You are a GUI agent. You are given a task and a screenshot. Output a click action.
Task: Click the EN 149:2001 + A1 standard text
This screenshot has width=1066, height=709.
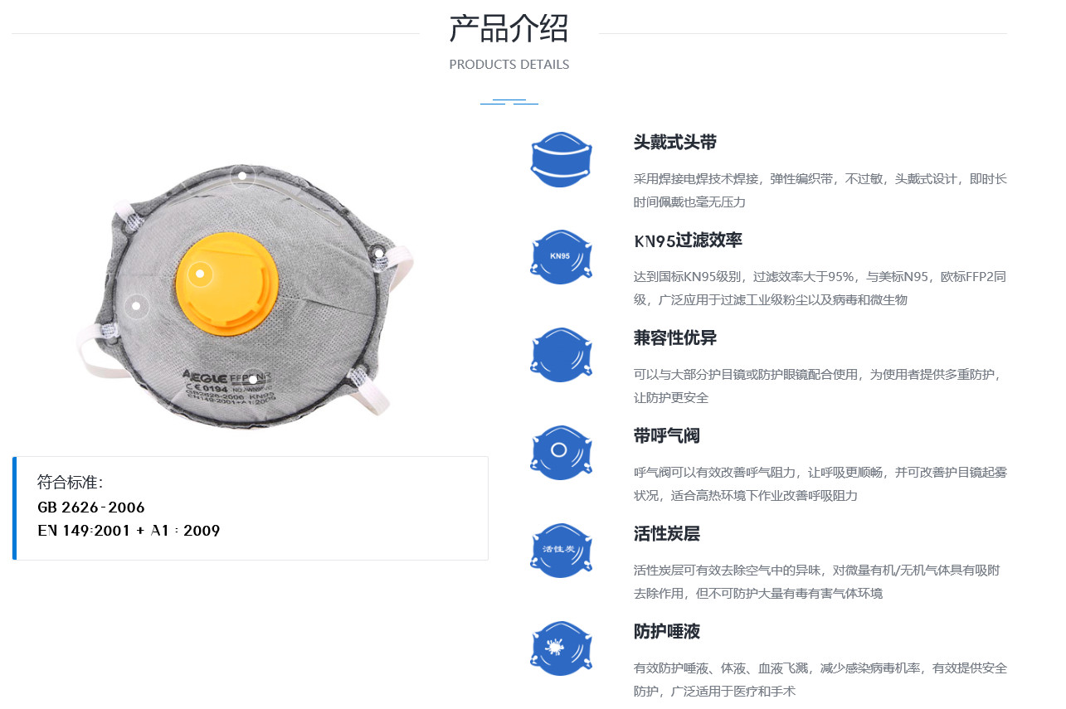pyautogui.click(x=129, y=531)
